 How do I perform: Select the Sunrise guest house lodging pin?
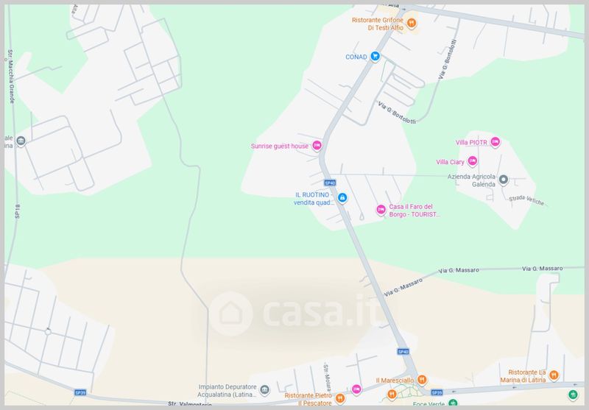317,145
